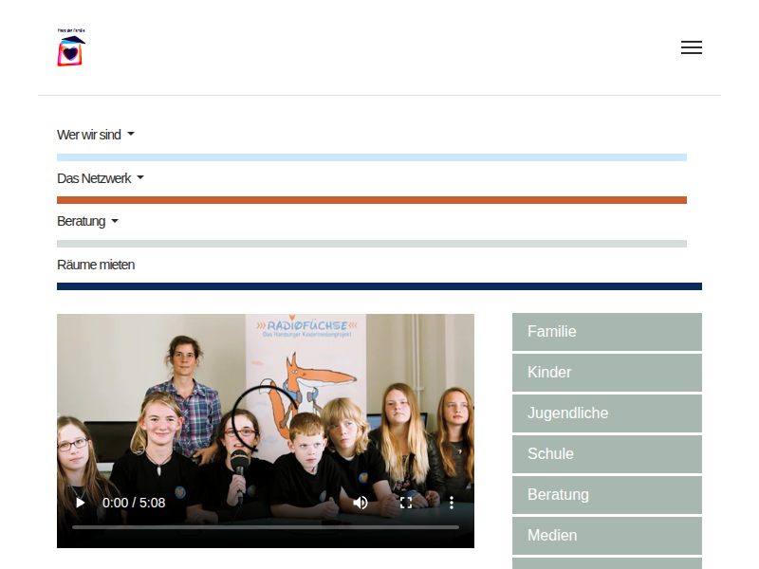This screenshot has height=569, width=759.
Task: Open the Beratung sidebar category
Action: [x=606, y=495]
